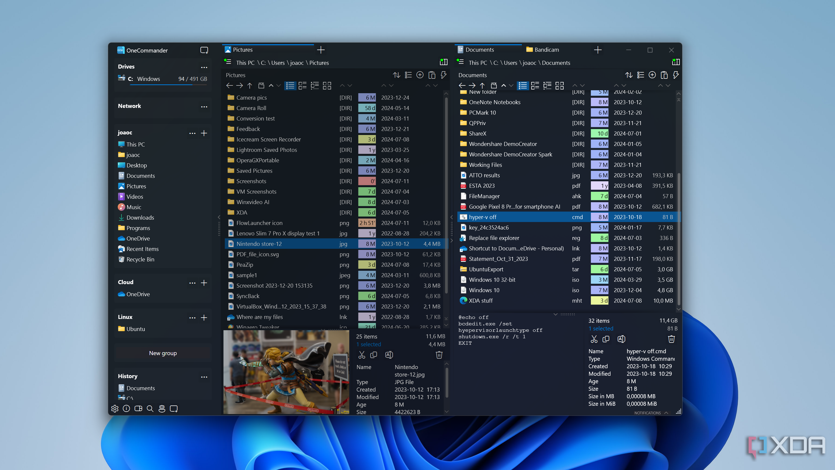Select the Documents tab
The width and height of the screenshot is (835, 470).
coord(488,50)
